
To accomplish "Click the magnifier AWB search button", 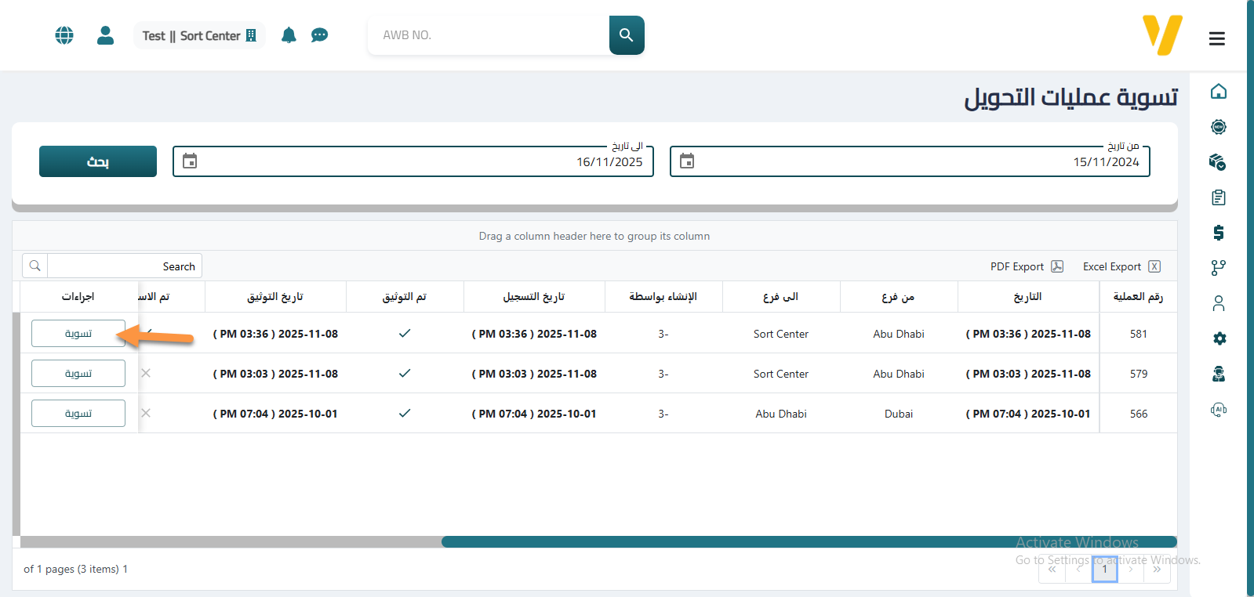I will [x=626, y=35].
